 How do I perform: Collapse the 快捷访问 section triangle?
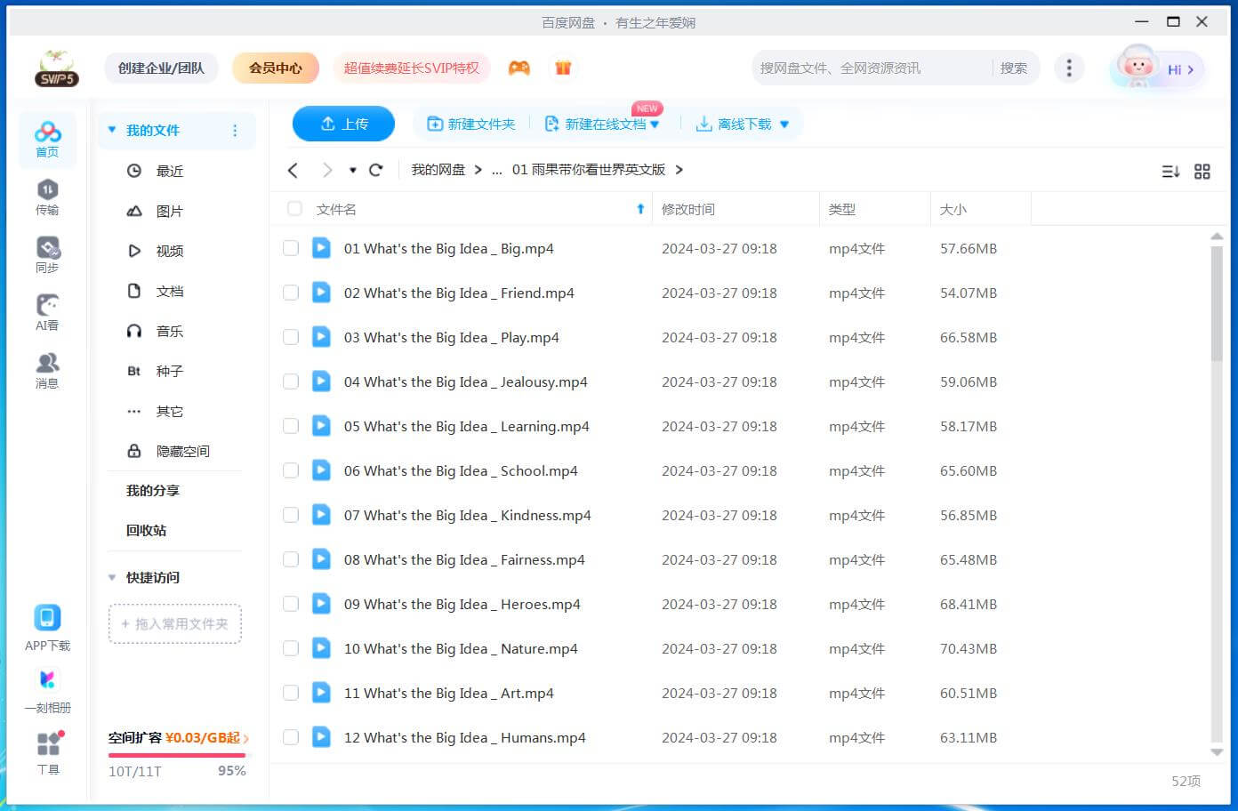pos(112,577)
